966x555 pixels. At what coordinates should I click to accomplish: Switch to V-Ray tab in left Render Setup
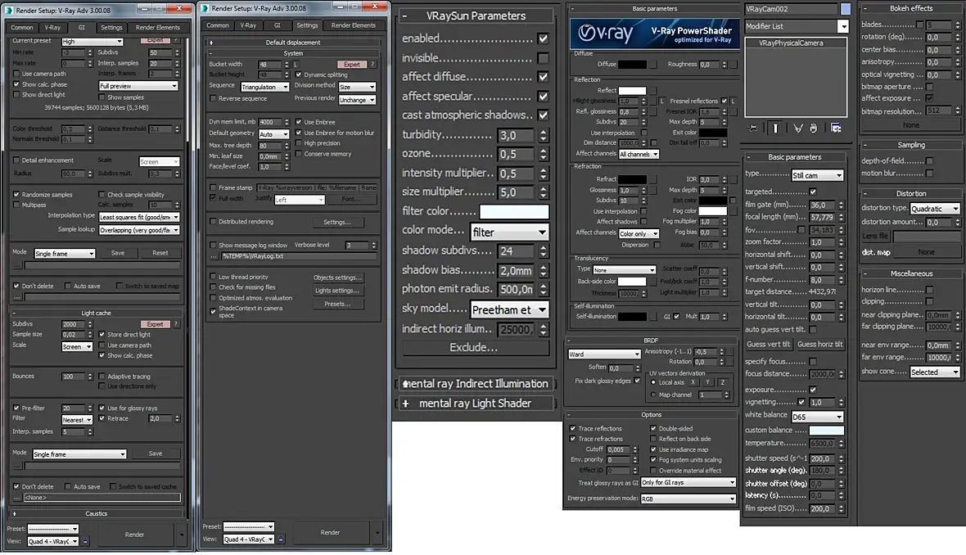52,28
